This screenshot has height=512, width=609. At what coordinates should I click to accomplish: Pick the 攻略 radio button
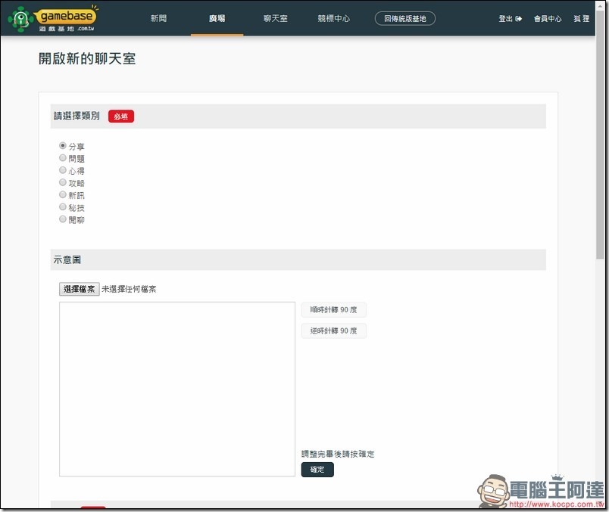[63, 182]
